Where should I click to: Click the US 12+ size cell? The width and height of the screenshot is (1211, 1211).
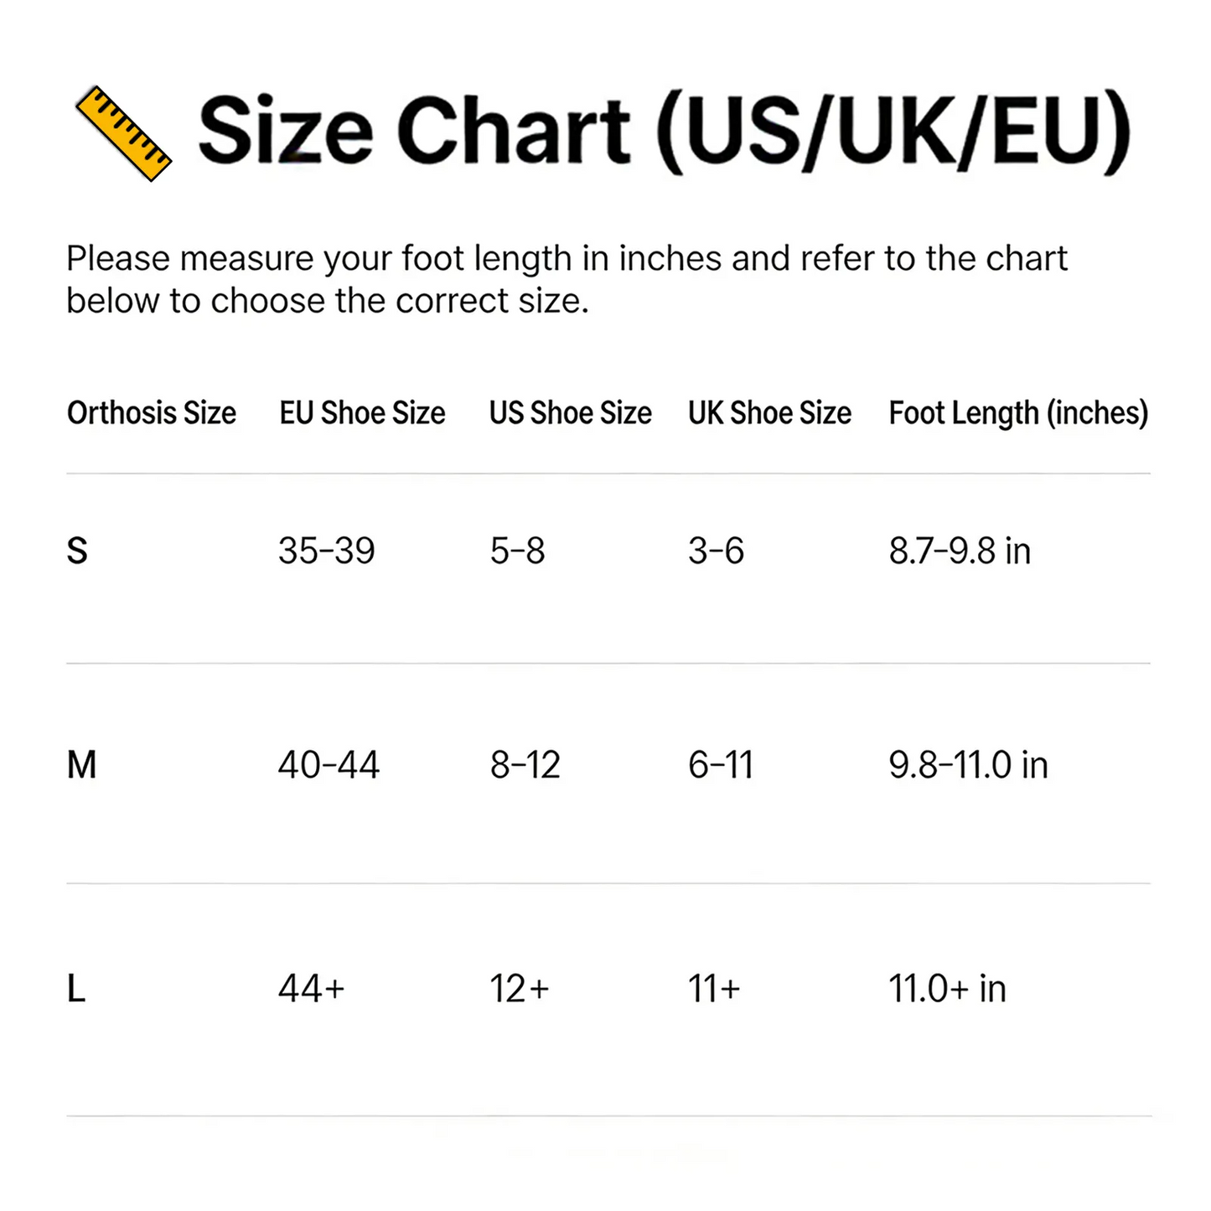520,989
